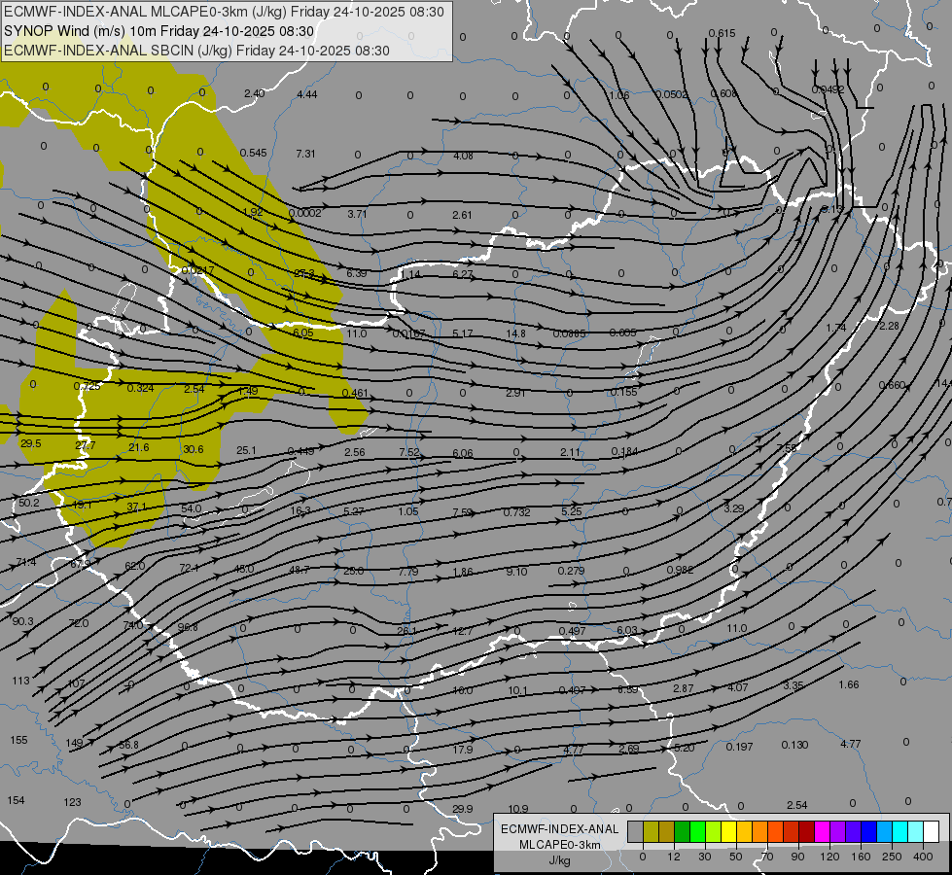Click the map value 14.8

pyautogui.click(x=515, y=333)
